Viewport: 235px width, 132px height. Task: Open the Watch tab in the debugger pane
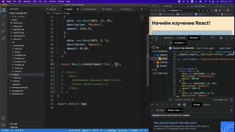206,104
